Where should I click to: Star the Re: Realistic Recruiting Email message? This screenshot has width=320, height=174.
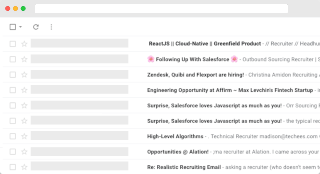(x=24, y=167)
